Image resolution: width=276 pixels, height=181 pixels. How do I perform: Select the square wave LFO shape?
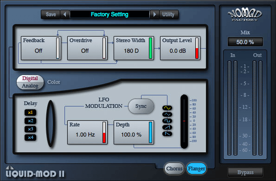point(167,121)
